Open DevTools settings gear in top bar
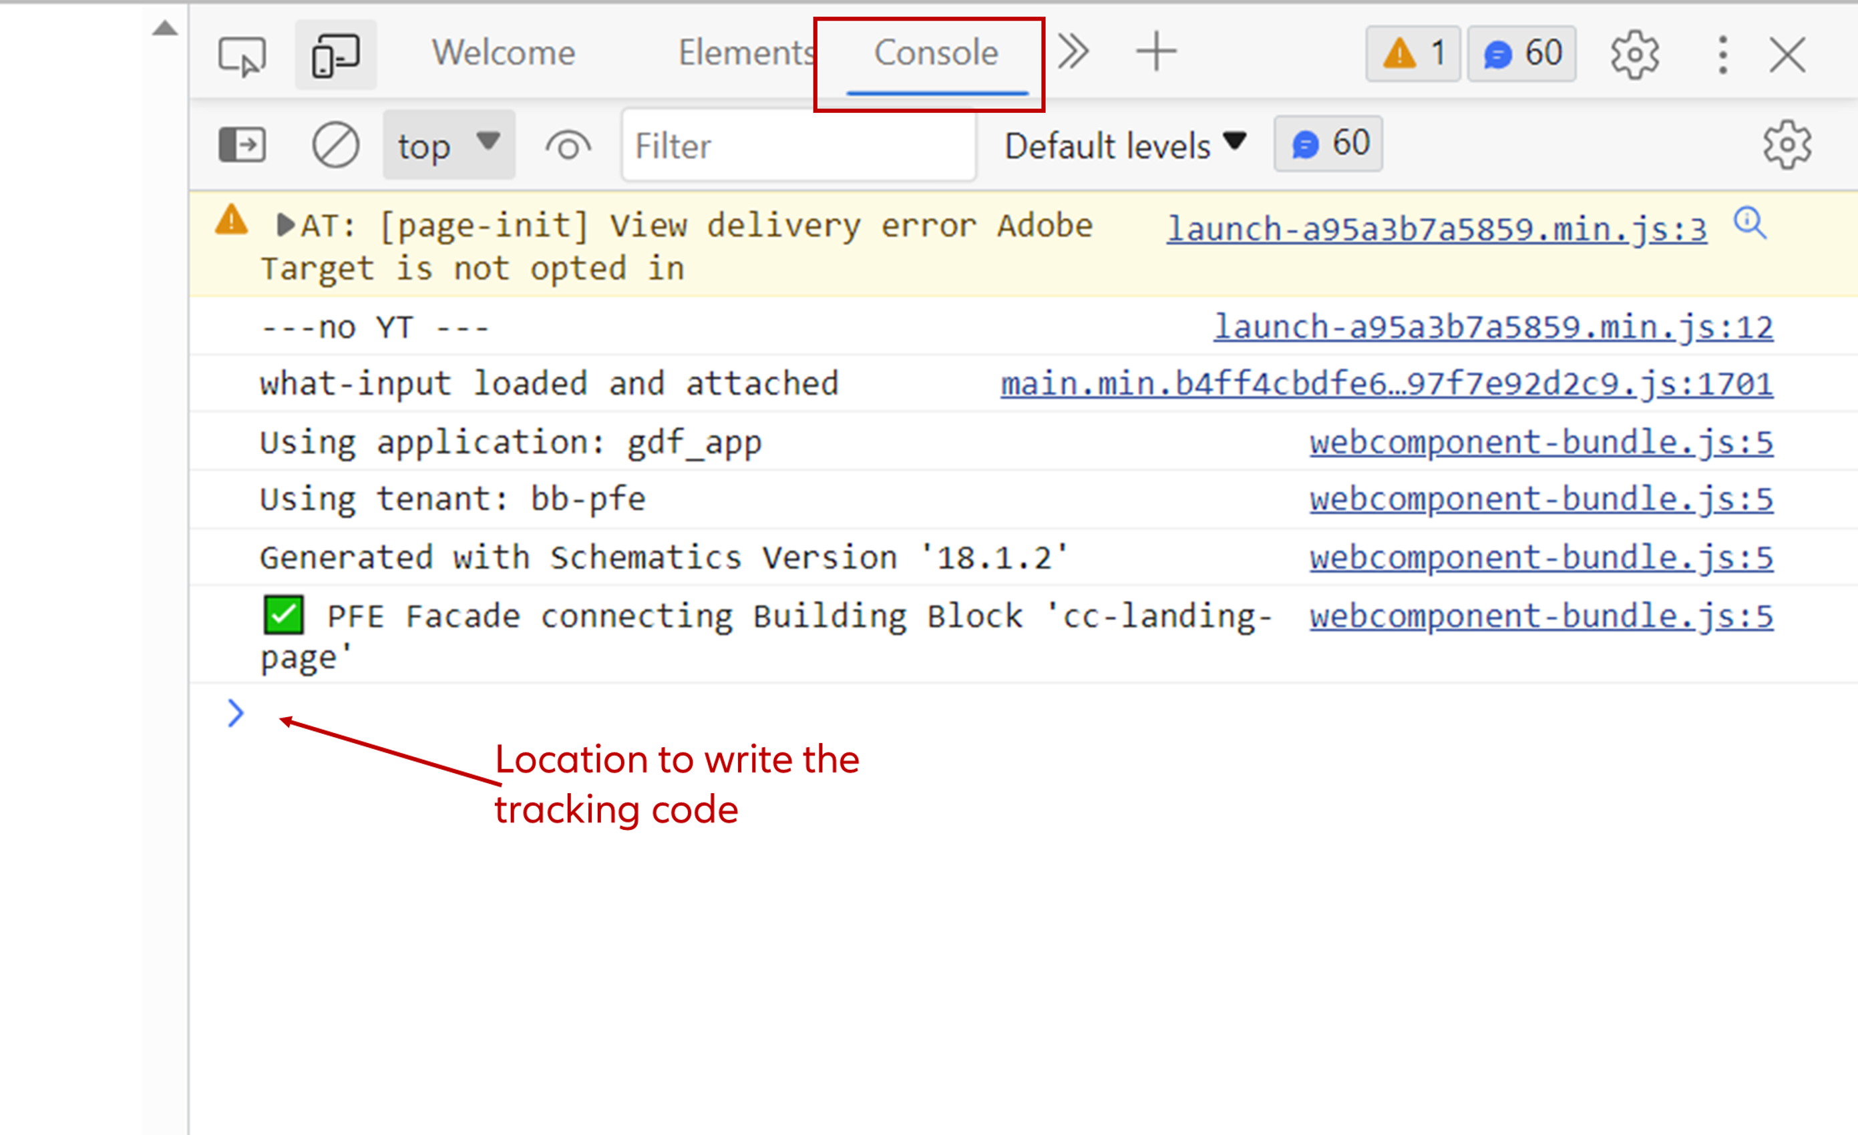This screenshot has height=1135, width=1858. (x=1635, y=54)
